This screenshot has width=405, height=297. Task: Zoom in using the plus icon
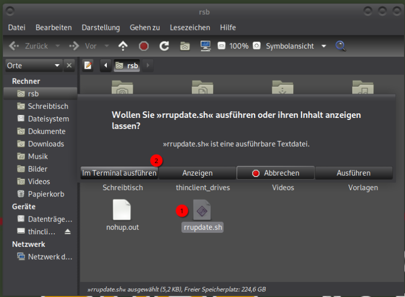256,46
